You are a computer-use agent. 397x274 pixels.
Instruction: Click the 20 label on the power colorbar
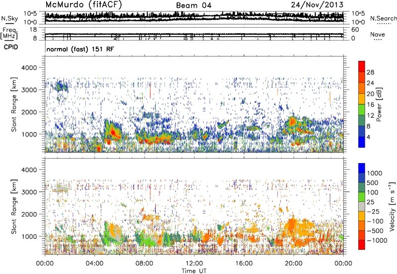click(x=370, y=94)
